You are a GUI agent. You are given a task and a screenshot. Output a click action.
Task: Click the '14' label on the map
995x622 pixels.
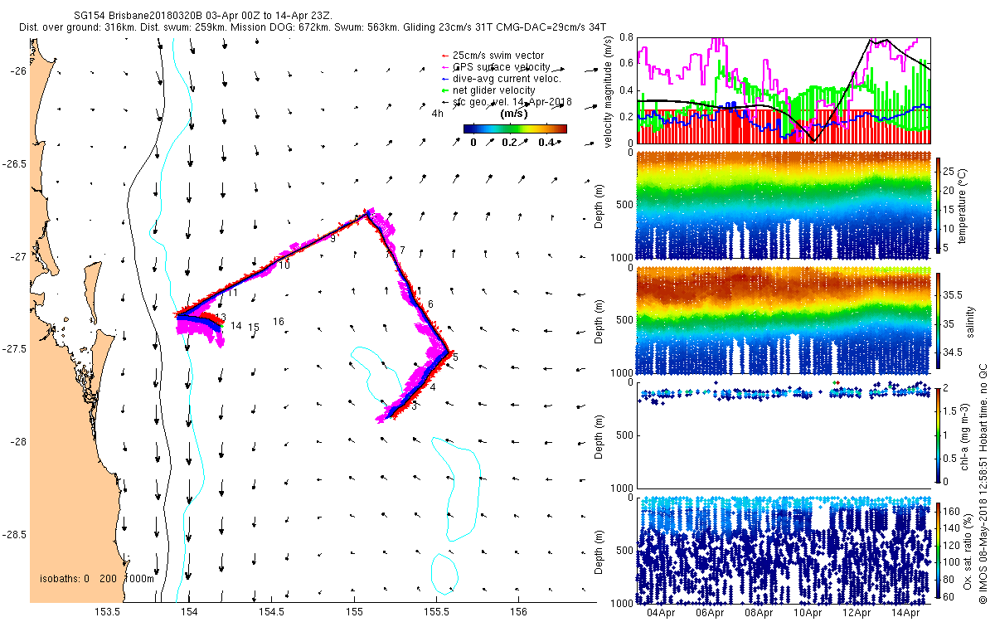pos(236,326)
